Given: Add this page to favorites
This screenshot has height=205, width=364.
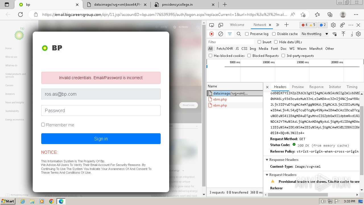Looking at the screenshot, I should pyautogui.click(x=303, y=15).
